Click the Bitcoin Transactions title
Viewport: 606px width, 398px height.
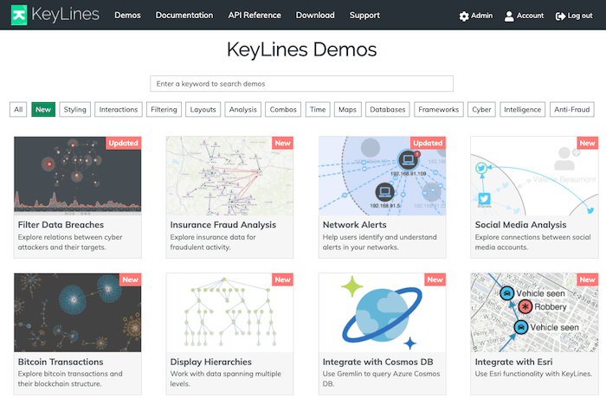click(x=61, y=362)
